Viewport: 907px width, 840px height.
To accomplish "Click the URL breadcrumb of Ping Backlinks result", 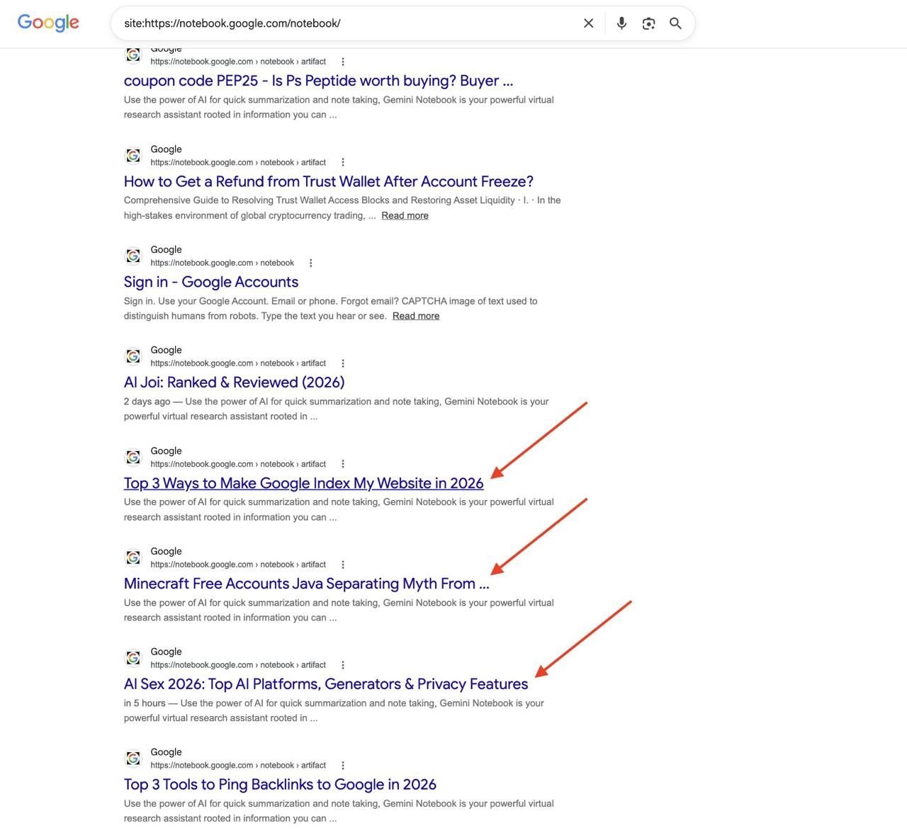I will tap(238, 766).
